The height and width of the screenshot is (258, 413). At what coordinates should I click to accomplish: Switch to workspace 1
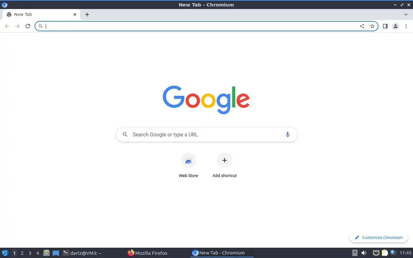14,253
